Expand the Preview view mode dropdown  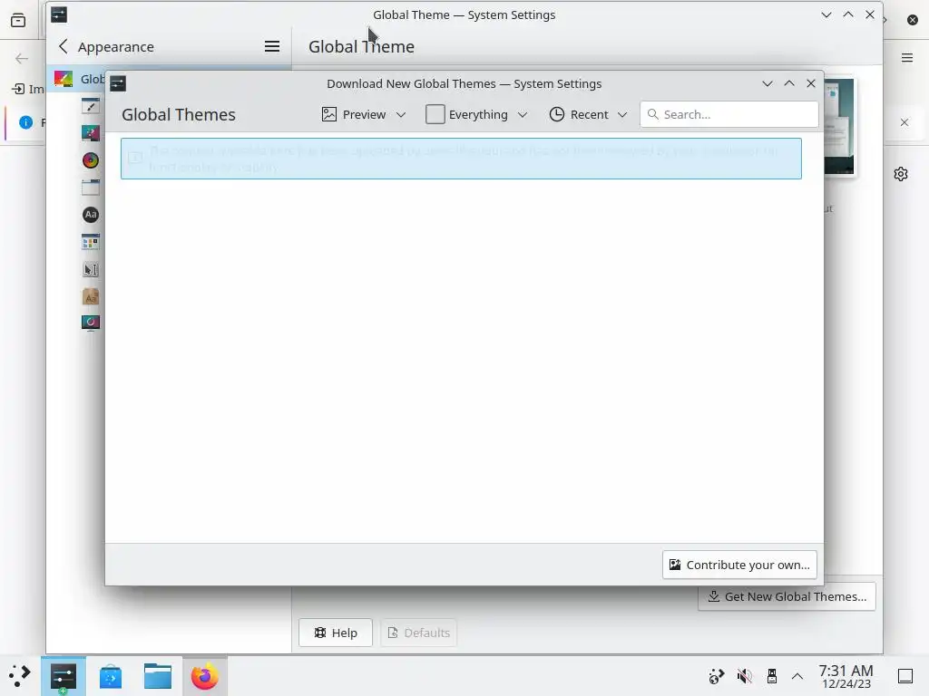pyautogui.click(x=364, y=114)
